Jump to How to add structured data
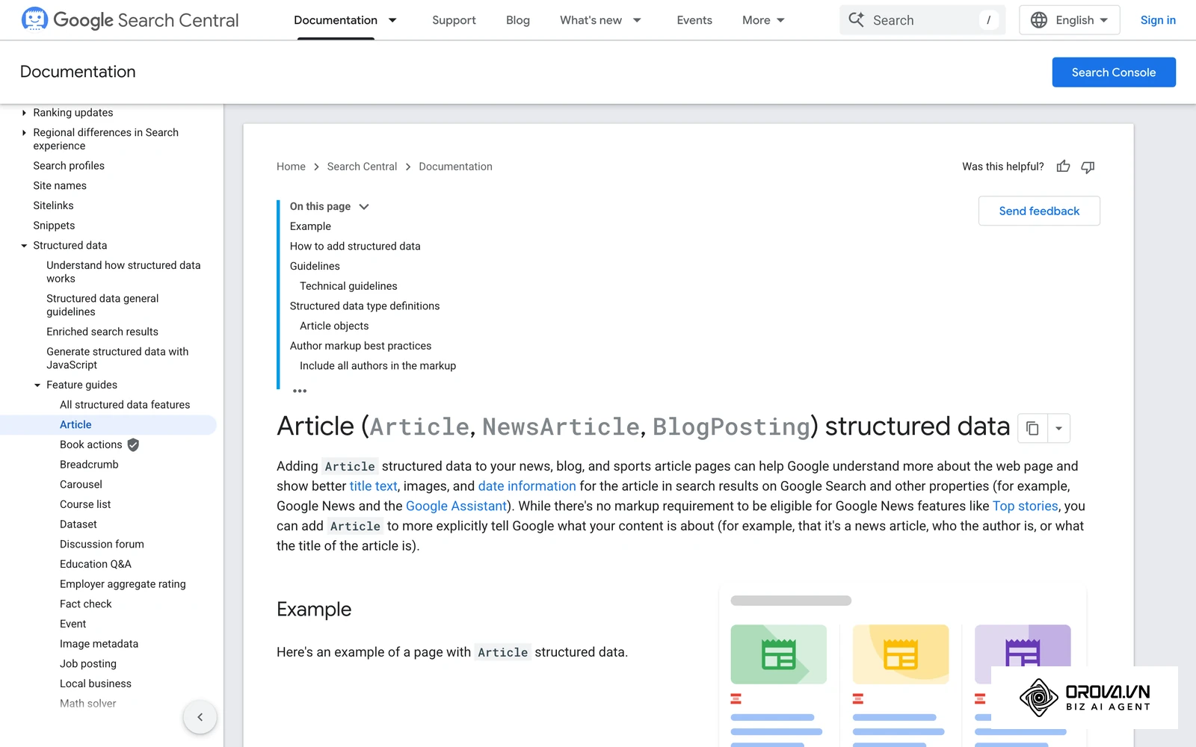Screen dimensions: 1196x747 click(355, 247)
